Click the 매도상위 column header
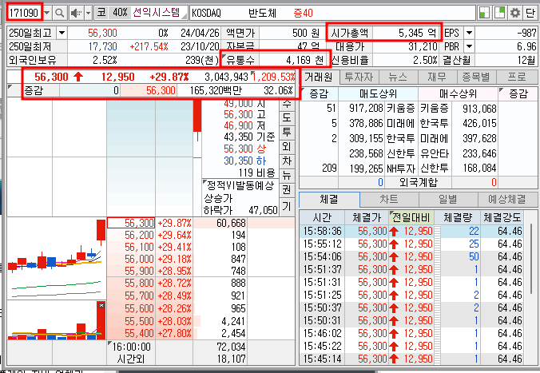Viewport: 540px width, 373px height. click(x=378, y=93)
